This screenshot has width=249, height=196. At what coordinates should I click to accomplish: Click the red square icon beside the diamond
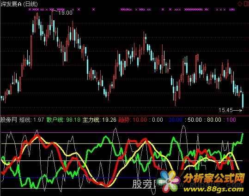pos(247,4)
